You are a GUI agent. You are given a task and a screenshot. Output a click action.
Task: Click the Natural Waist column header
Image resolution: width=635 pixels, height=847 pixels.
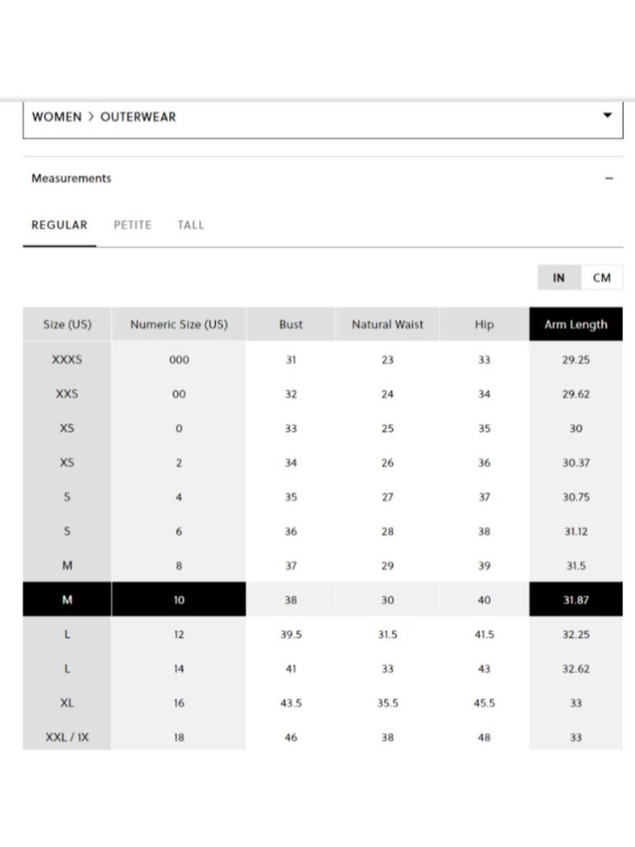click(387, 324)
